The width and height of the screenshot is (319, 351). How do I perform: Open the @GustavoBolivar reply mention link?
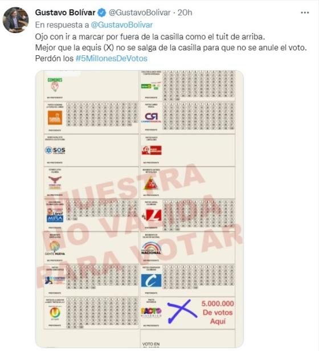pyautogui.click(x=122, y=25)
